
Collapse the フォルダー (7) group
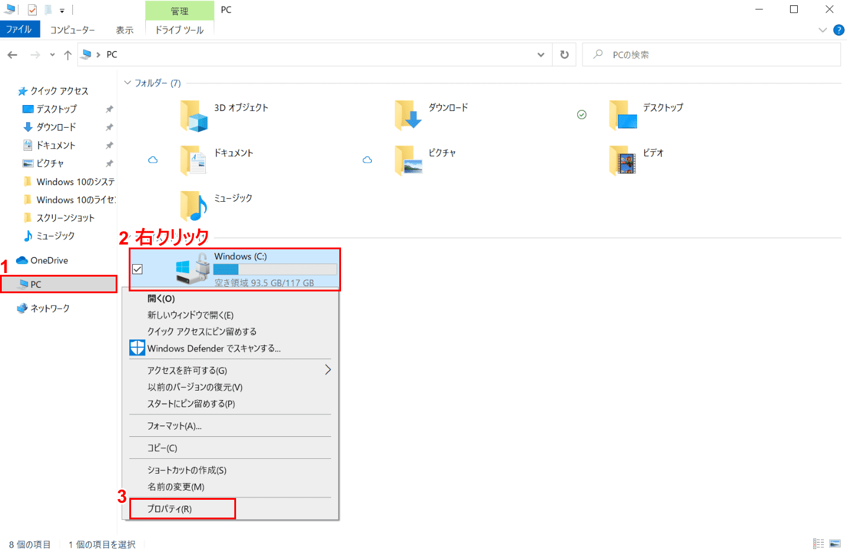[128, 83]
